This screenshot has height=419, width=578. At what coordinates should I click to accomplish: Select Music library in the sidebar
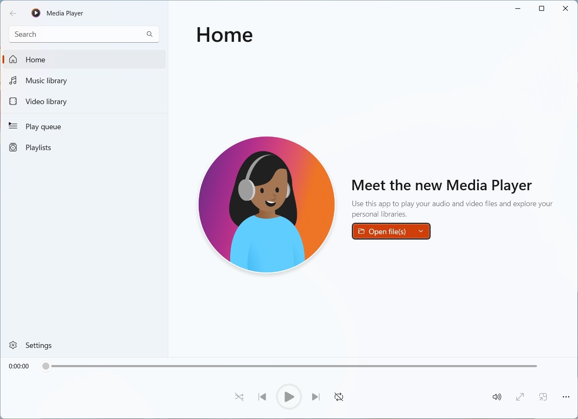tap(46, 80)
